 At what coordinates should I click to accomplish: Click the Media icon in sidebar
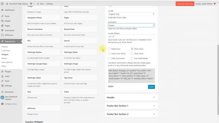2,21
